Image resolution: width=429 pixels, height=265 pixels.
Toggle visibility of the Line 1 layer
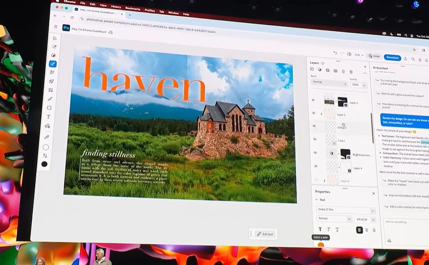pyautogui.click(x=315, y=139)
